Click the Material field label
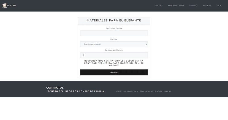The height and width of the screenshot is (120, 228). tap(114, 39)
